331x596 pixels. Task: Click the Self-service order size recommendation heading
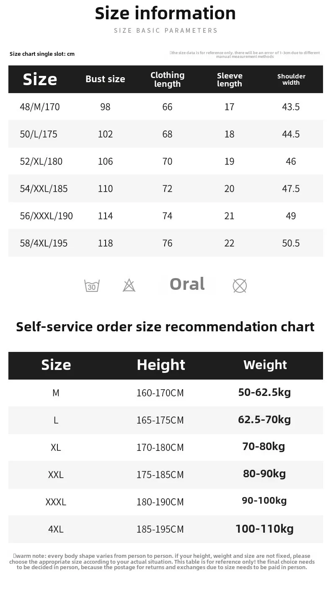(x=165, y=327)
